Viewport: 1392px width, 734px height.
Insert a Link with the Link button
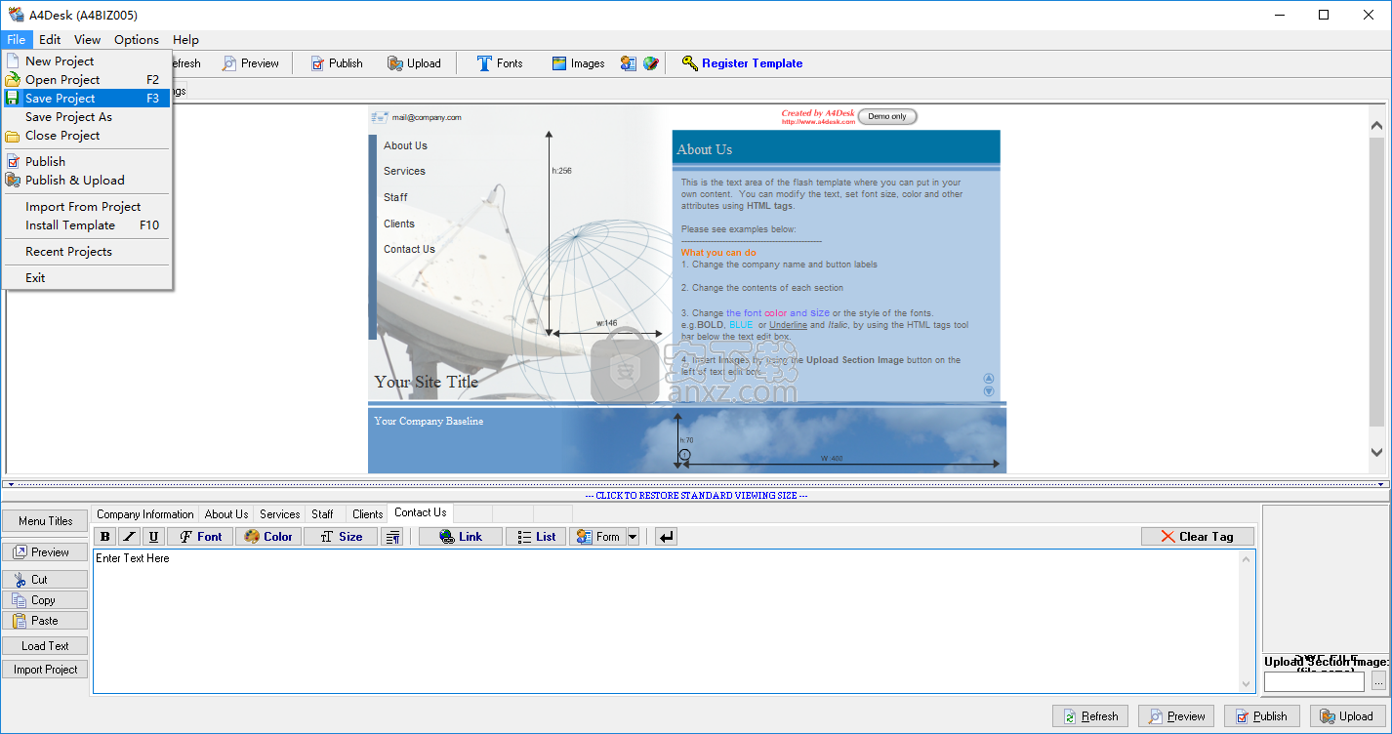(461, 537)
